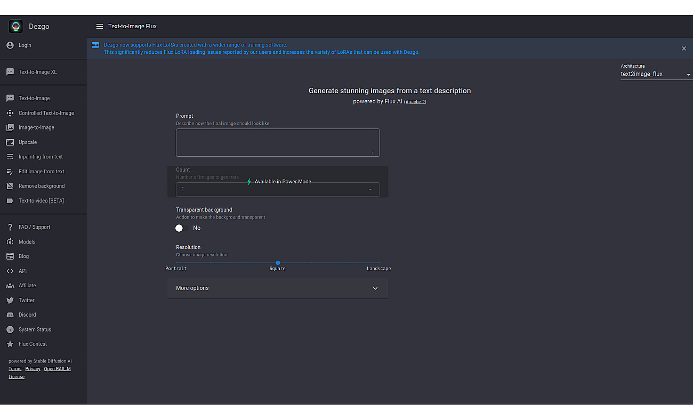Click the Text-to-video camera icon
The height and width of the screenshot is (420, 693).
coord(10,201)
